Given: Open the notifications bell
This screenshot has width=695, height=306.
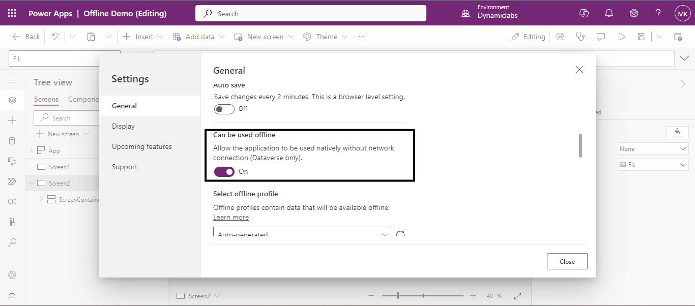Looking at the screenshot, I should 609,14.
